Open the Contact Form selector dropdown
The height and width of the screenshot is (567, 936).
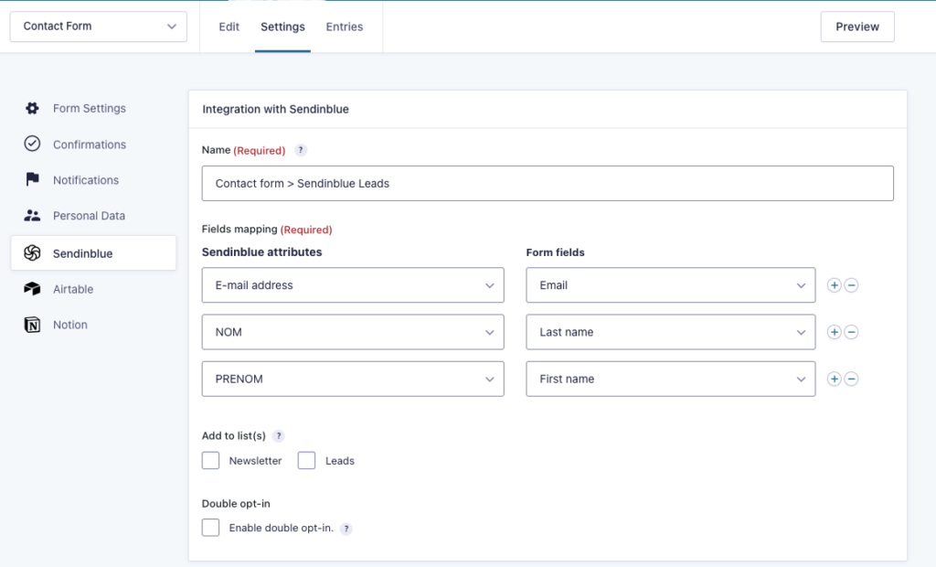(98, 27)
